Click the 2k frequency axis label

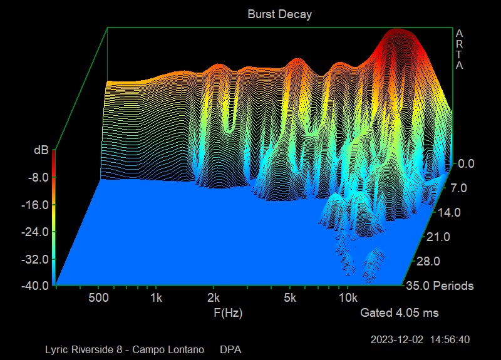click(x=214, y=298)
